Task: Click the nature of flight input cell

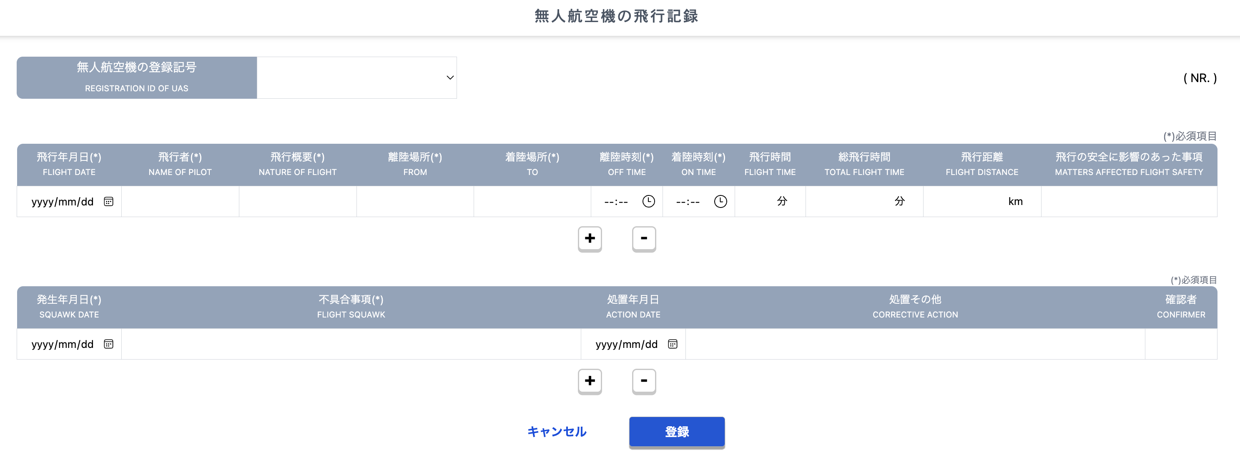Action: tap(297, 201)
